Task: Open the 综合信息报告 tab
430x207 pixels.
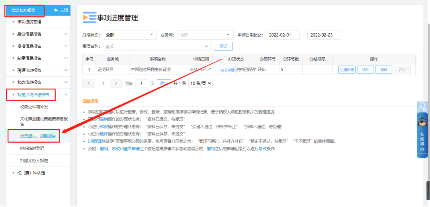Action: (x=24, y=10)
